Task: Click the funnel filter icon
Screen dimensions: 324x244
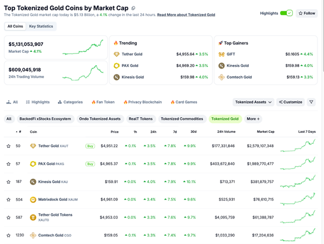Action: 312,102
